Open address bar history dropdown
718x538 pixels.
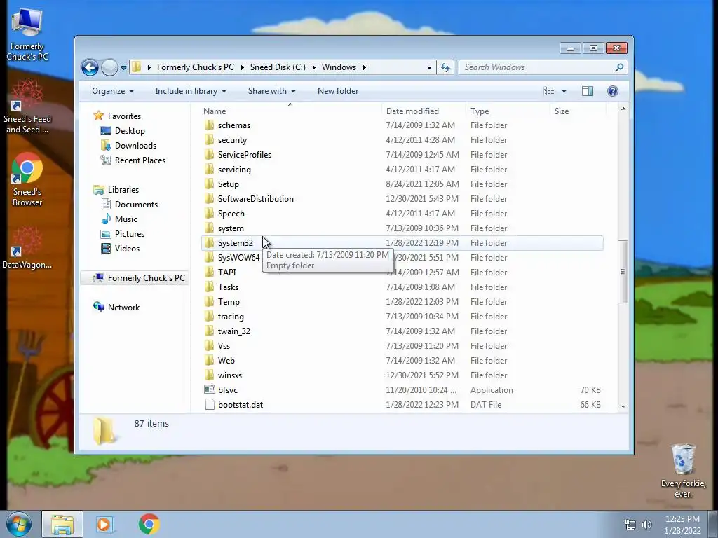(429, 68)
